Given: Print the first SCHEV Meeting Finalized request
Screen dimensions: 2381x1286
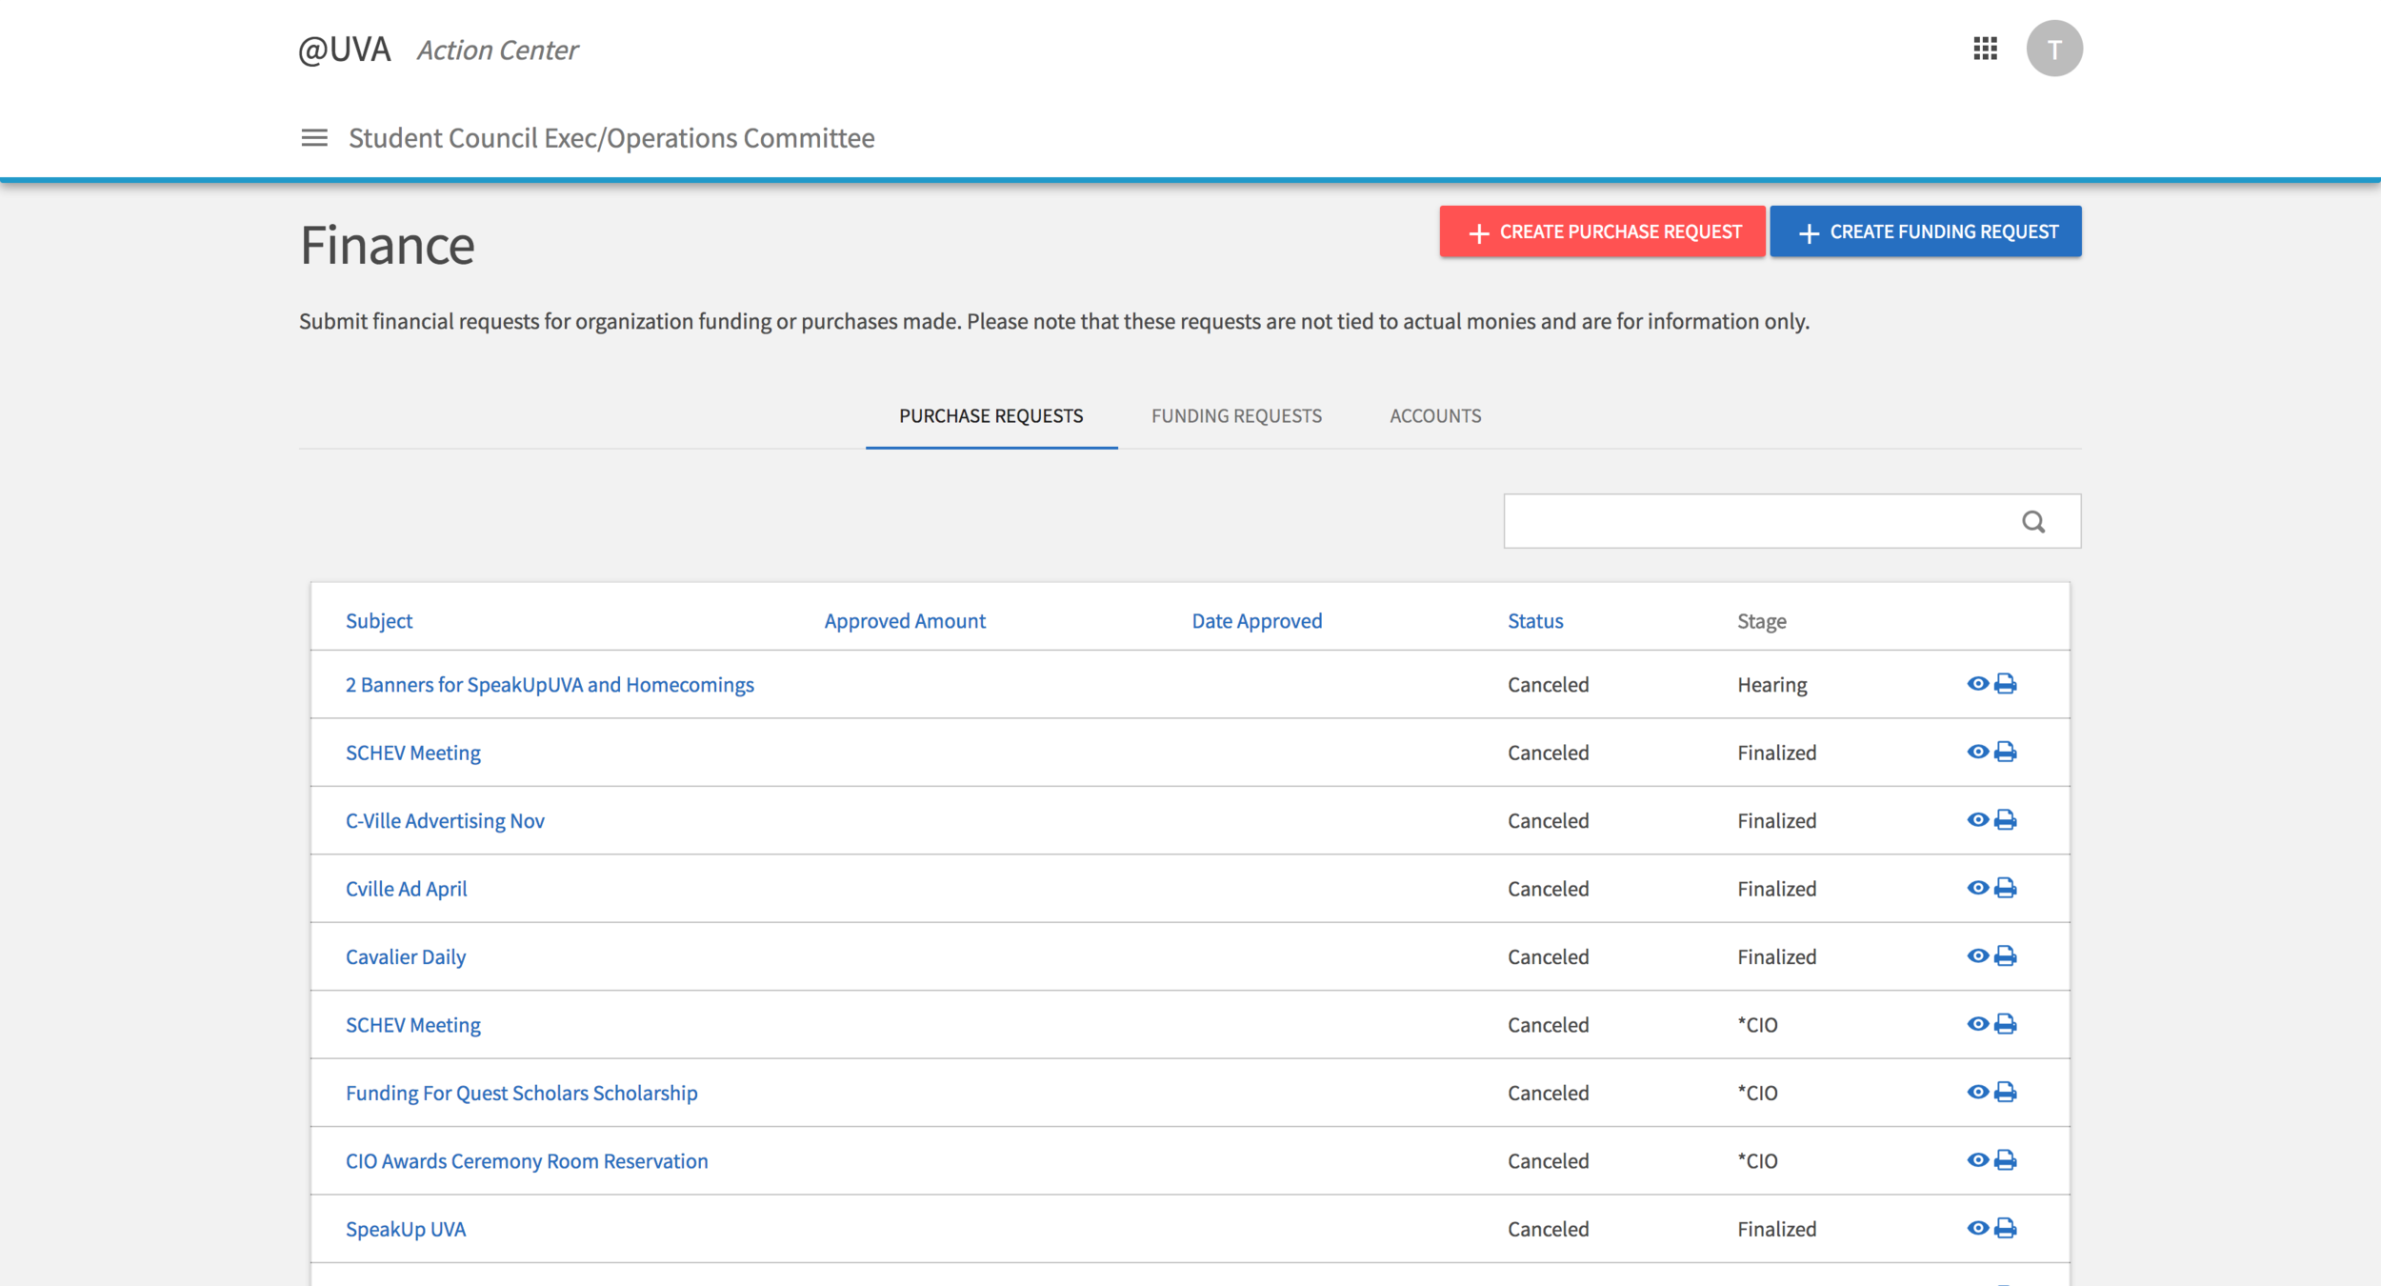Looking at the screenshot, I should (x=2005, y=752).
